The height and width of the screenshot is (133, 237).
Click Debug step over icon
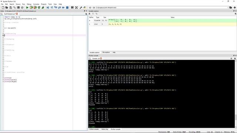pyautogui.click(x=52, y=7)
